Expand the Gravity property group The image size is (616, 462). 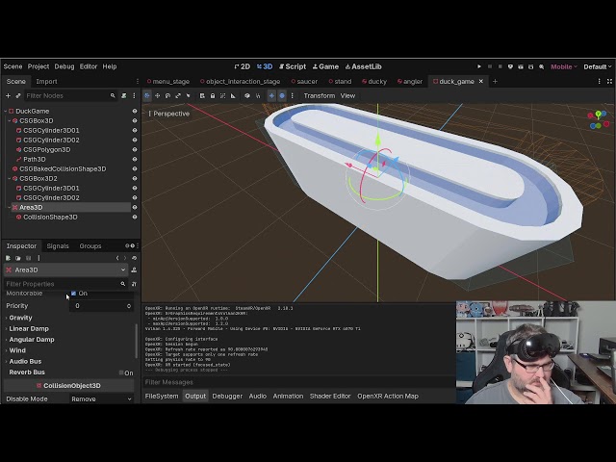click(20, 318)
